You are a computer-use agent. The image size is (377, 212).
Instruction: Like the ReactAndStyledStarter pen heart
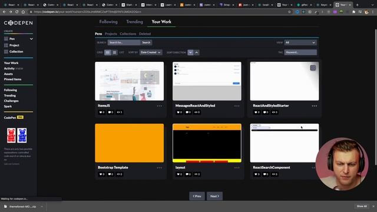257,112
